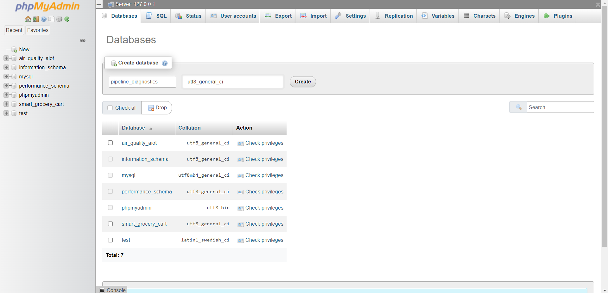The height and width of the screenshot is (293, 608).
Task: Open the Engines tab
Action: (x=519, y=16)
